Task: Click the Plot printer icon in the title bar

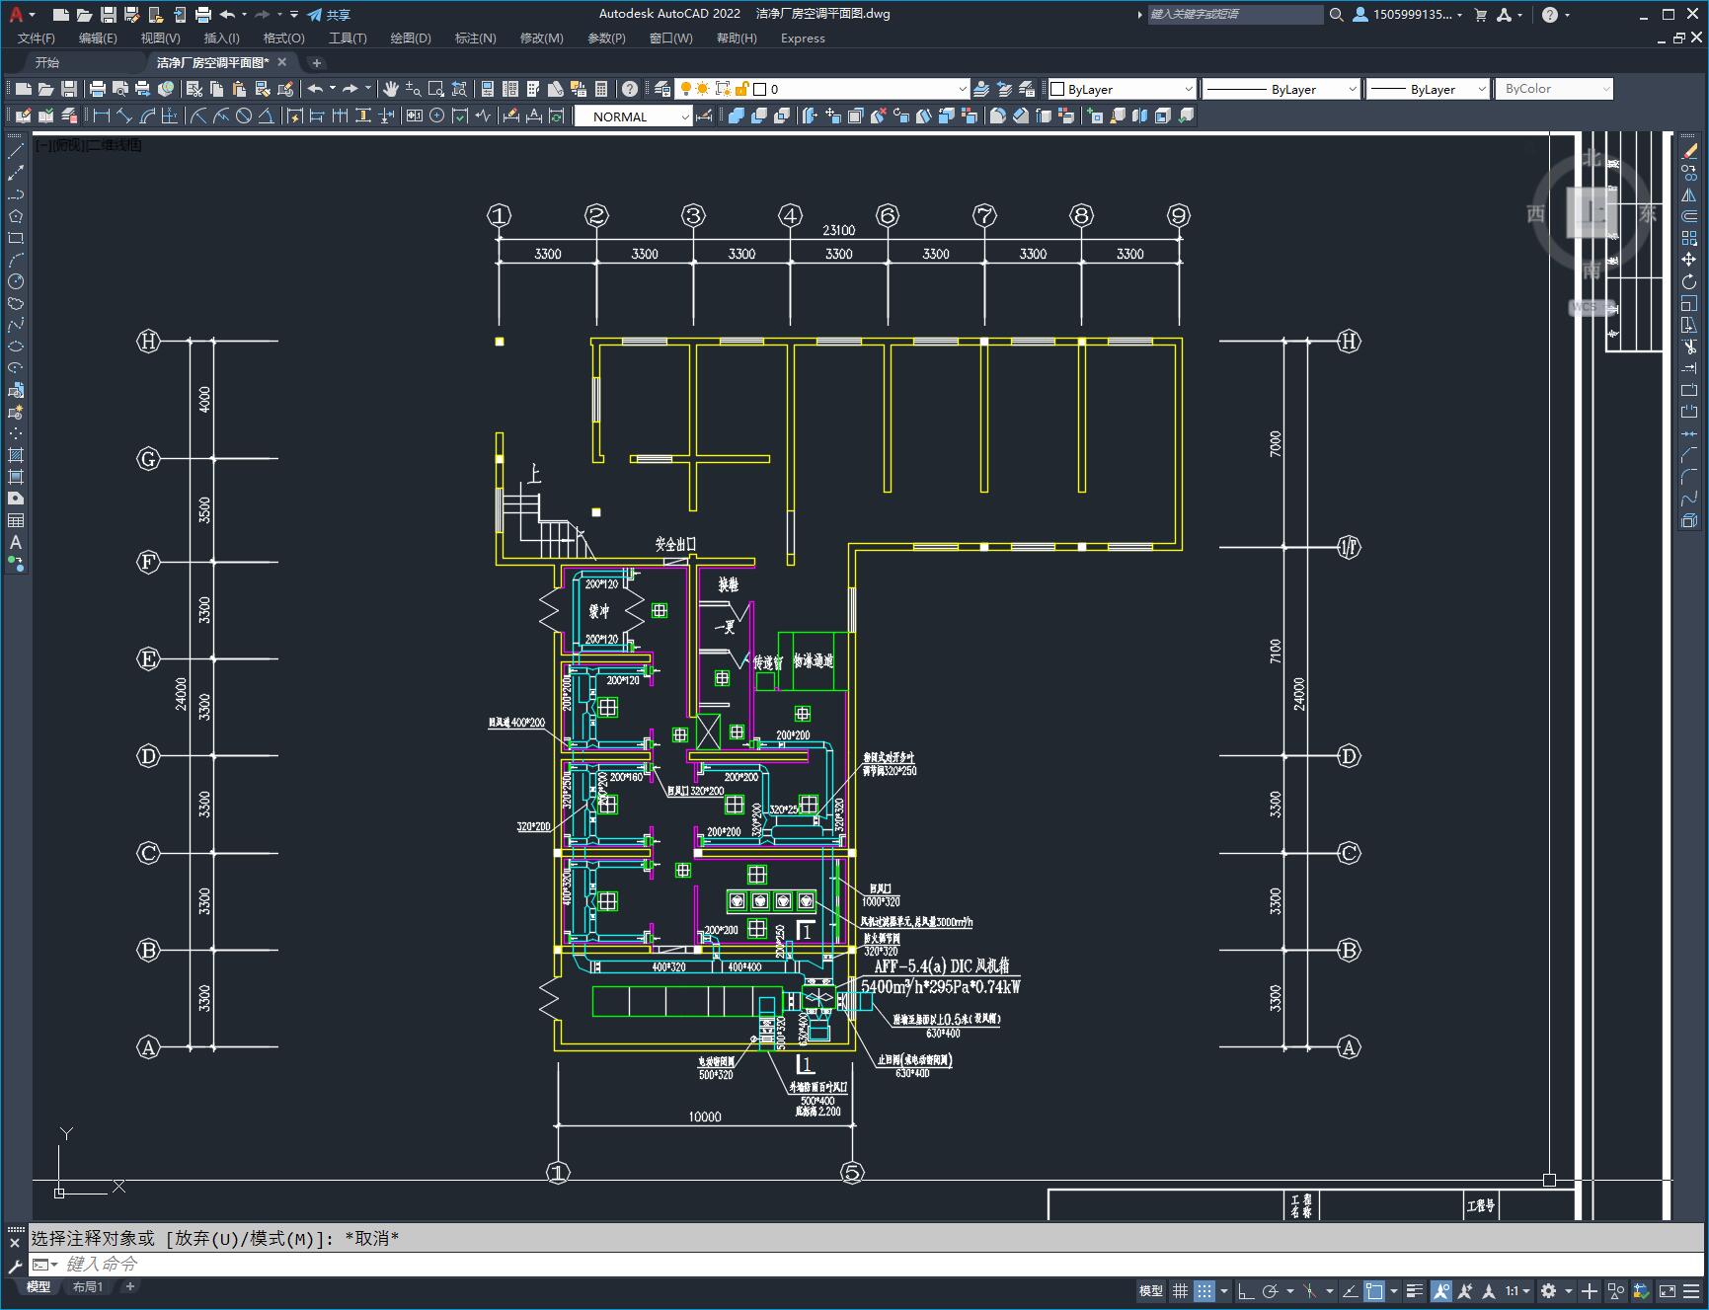Action: pos(203,14)
